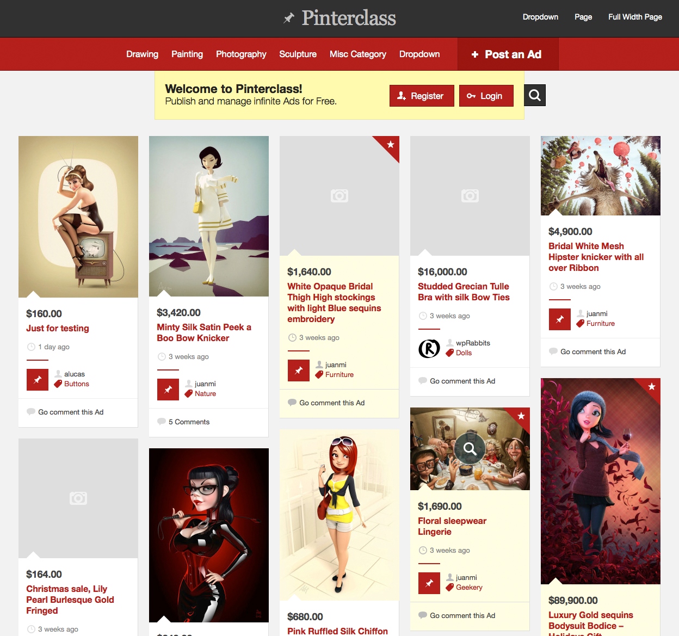679x636 pixels.
Task: Select the Photography category
Action: 241,54
